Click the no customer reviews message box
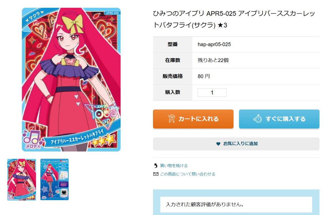The width and height of the screenshot is (332, 215). (236, 205)
